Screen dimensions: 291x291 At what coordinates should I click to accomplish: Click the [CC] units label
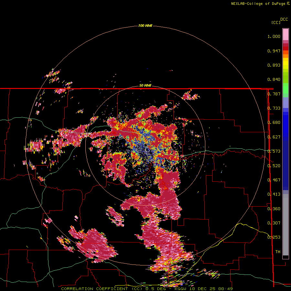(x=276, y=22)
